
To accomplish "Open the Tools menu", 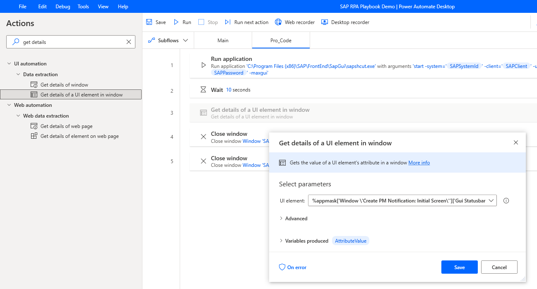I will click(x=83, y=7).
